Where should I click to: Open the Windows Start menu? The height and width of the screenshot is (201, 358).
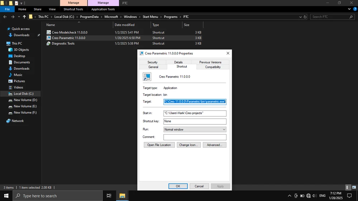tap(6, 196)
